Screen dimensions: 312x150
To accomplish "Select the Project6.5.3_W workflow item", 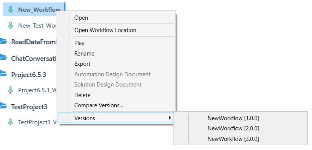I will [38, 90].
